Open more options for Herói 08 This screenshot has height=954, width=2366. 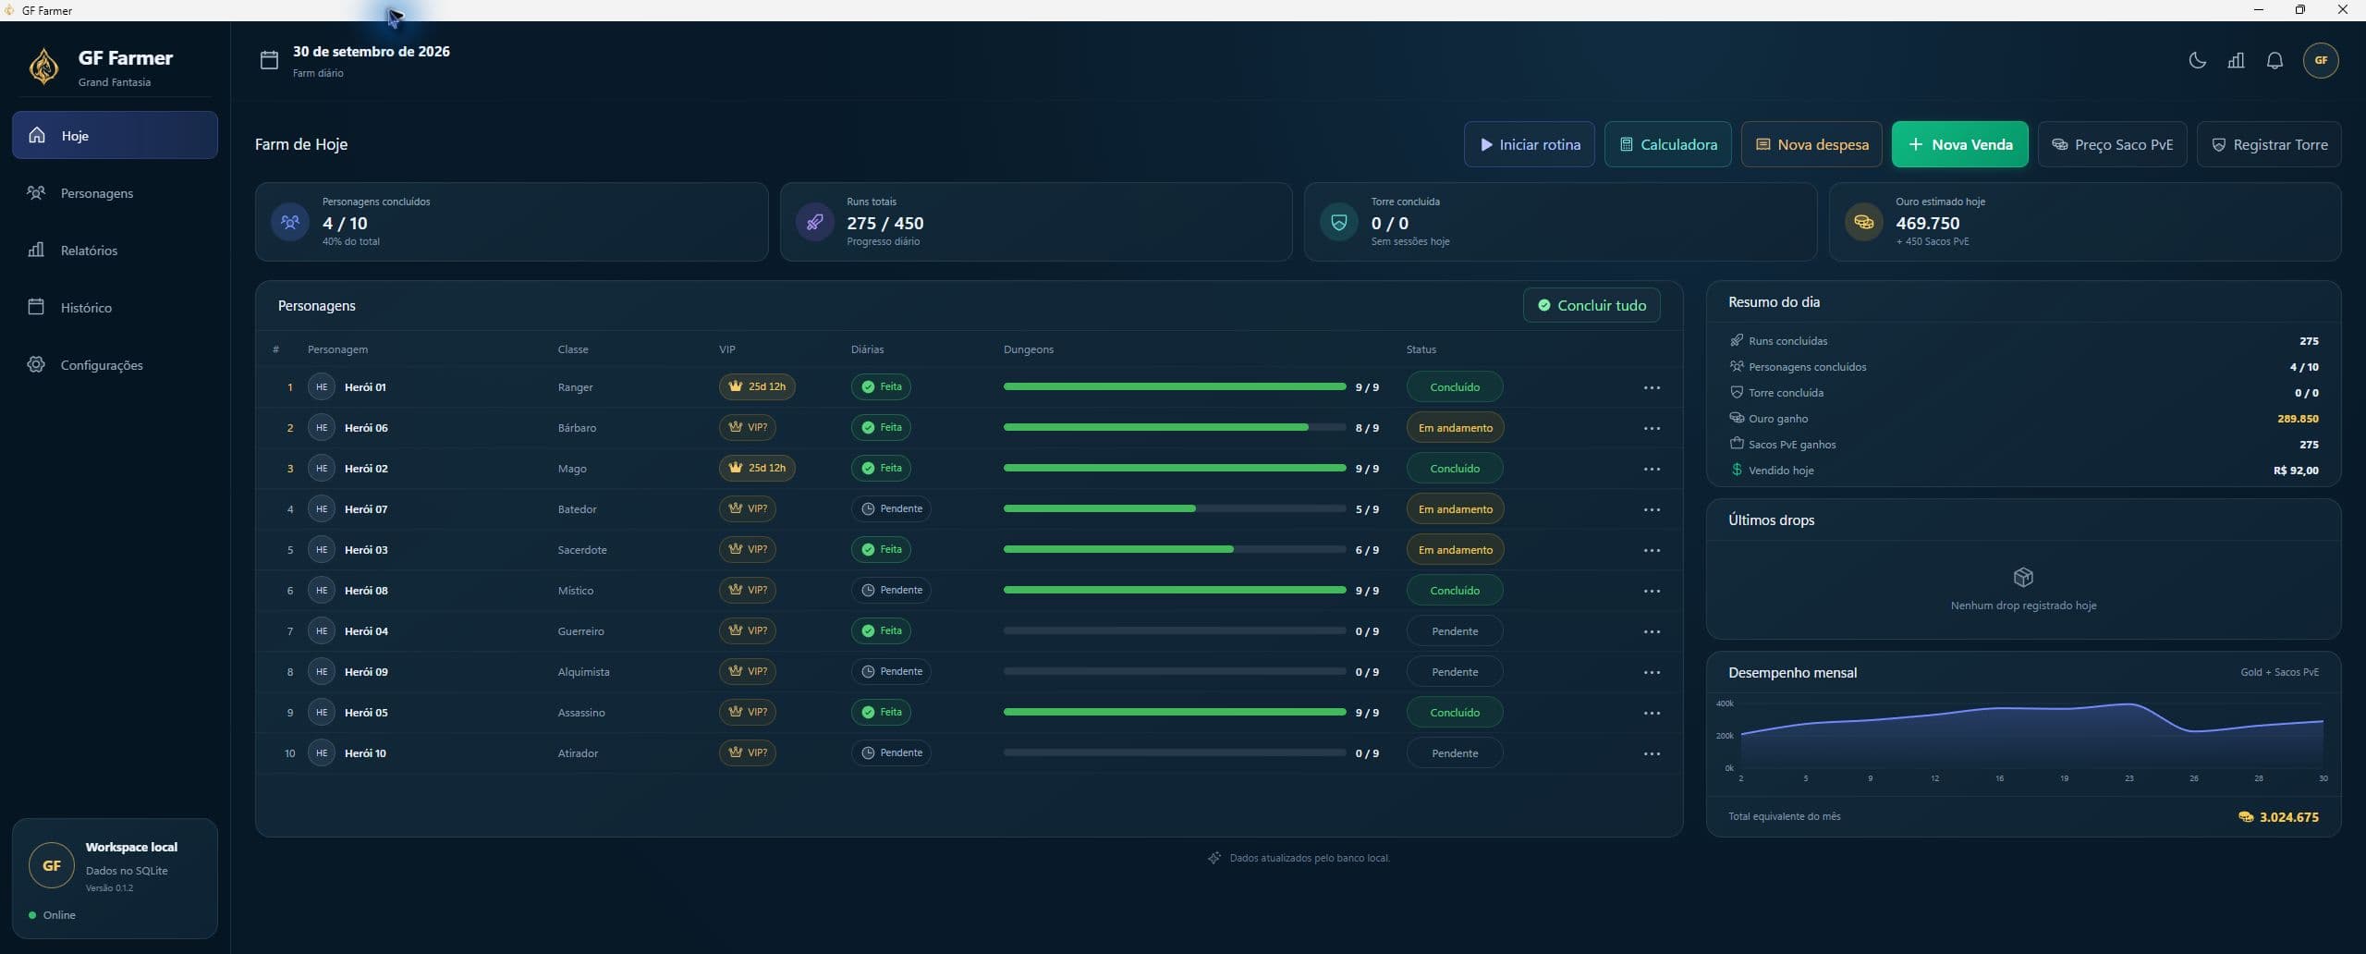click(1652, 591)
